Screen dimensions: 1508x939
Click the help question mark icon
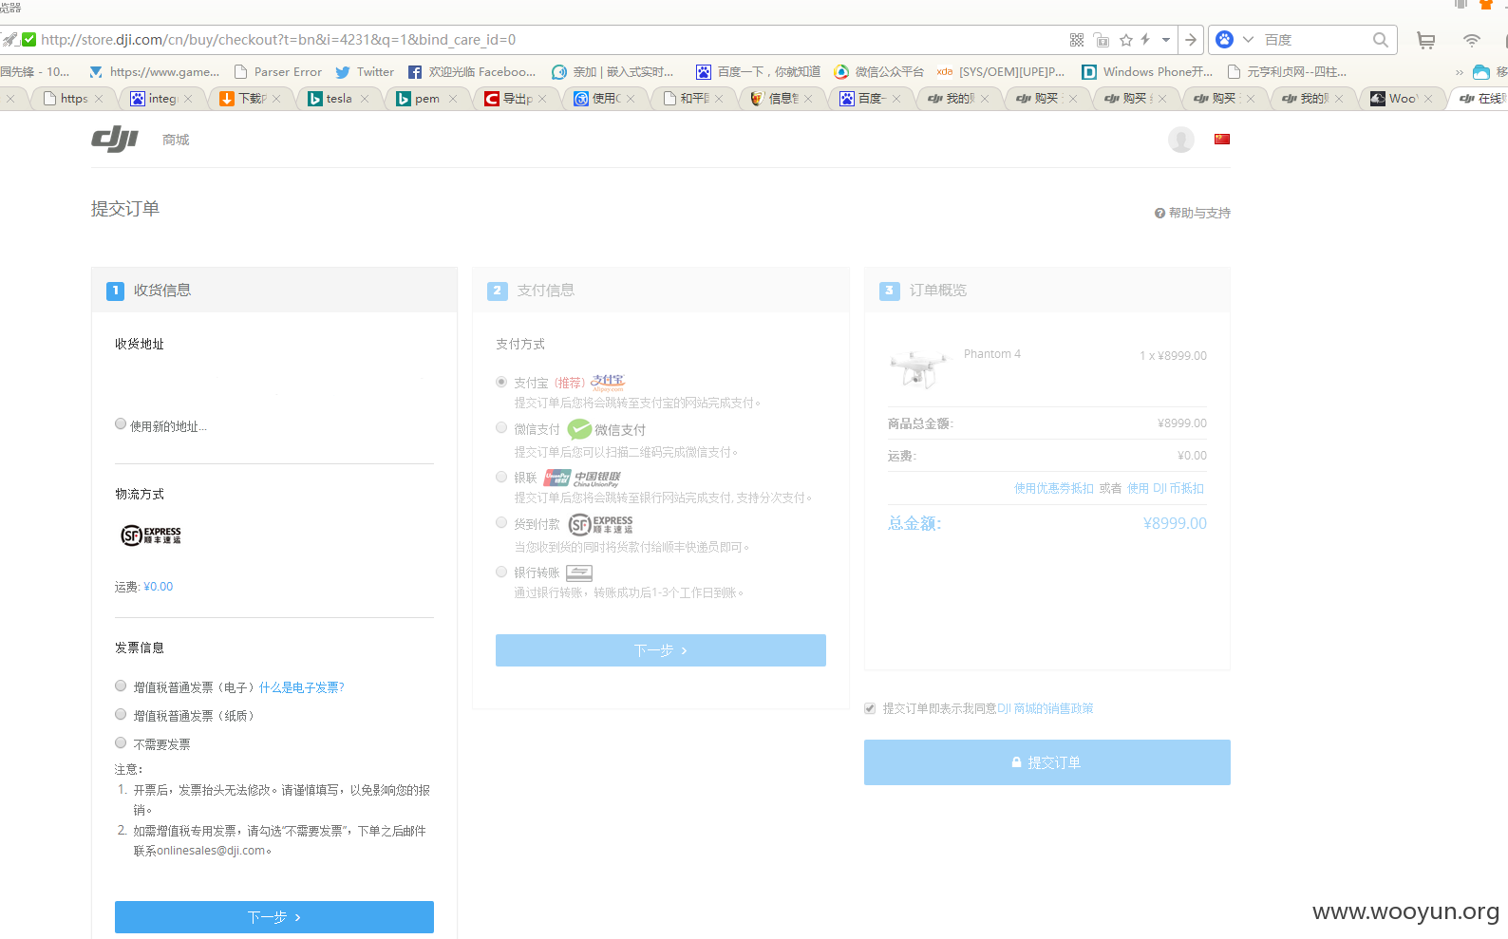click(1159, 213)
